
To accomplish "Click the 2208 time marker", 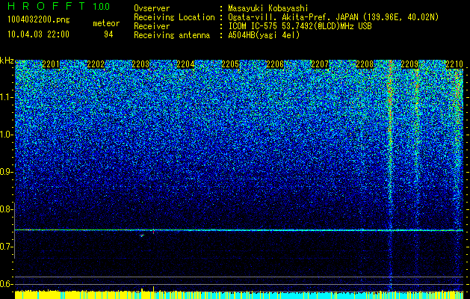I will tap(365, 64).
